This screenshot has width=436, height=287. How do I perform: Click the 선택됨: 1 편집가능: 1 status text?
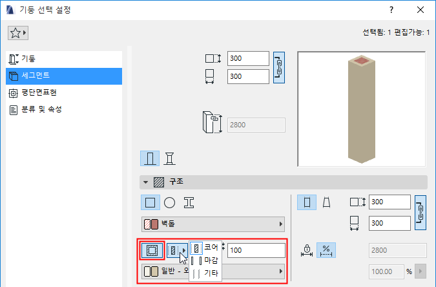(x=396, y=32)
